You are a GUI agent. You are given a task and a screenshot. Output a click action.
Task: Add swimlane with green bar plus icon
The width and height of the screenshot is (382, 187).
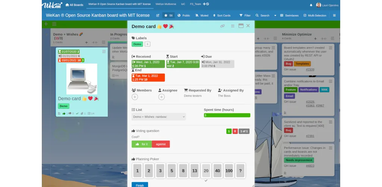(46, 24)
